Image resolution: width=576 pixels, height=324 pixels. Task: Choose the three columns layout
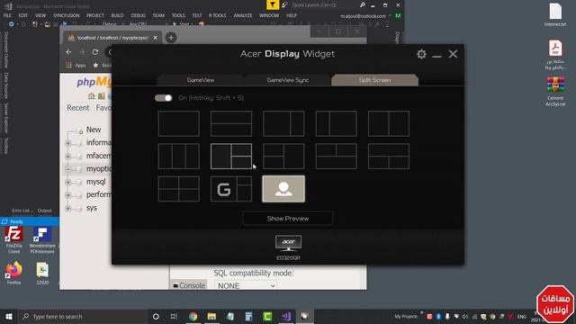click(178, 157)
